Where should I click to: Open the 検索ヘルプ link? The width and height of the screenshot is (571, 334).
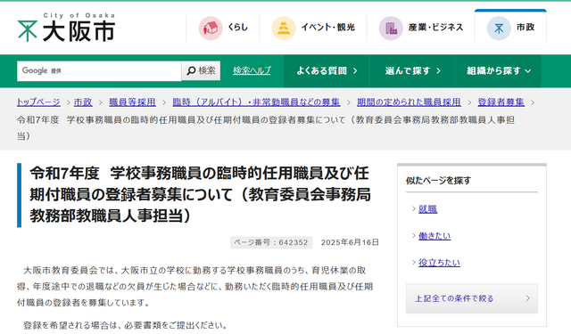(252, 70)
